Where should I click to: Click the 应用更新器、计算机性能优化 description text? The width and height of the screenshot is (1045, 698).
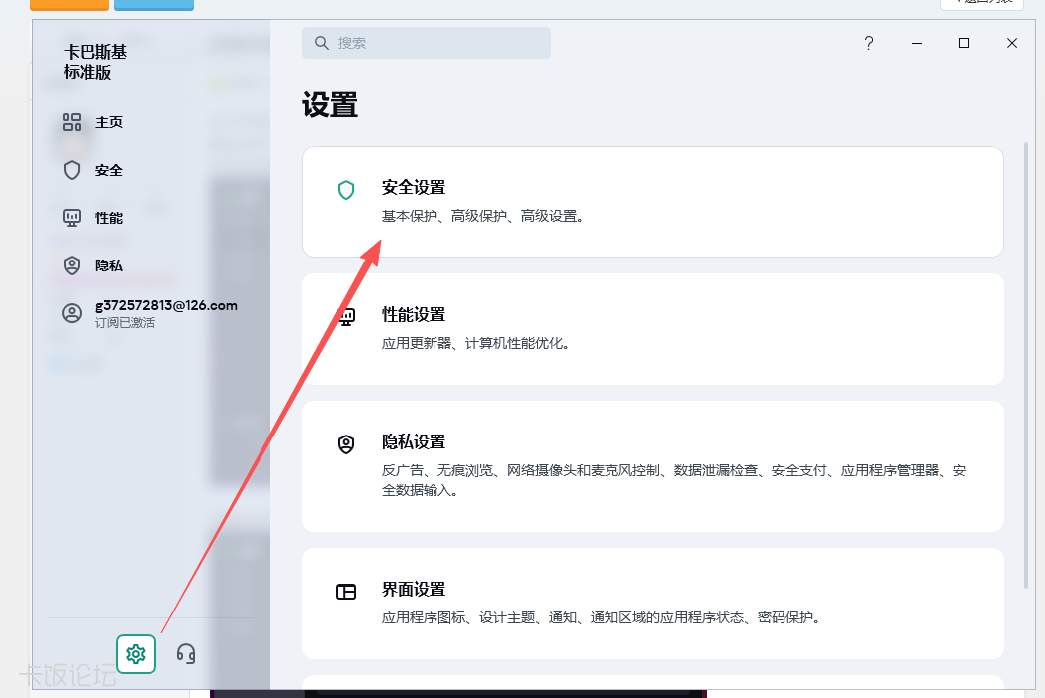click(x=475, y=343)
